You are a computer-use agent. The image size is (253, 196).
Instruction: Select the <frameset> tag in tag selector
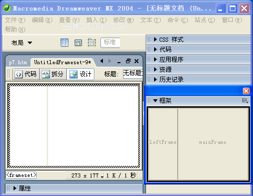[21, 175]
